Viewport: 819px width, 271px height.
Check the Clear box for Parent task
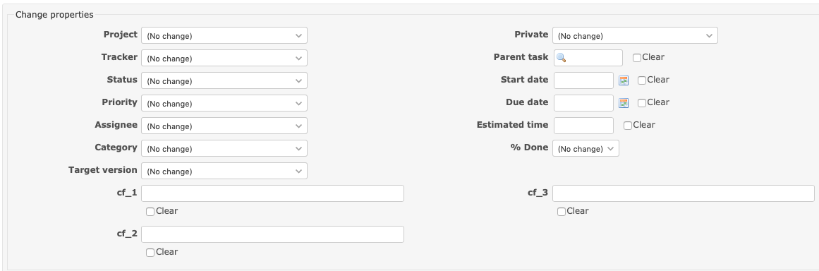[637, 58]
